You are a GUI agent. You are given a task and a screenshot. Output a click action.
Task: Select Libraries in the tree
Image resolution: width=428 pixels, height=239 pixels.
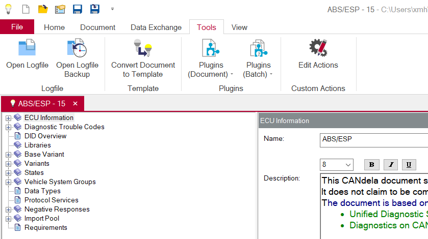(x=38, y=145)
